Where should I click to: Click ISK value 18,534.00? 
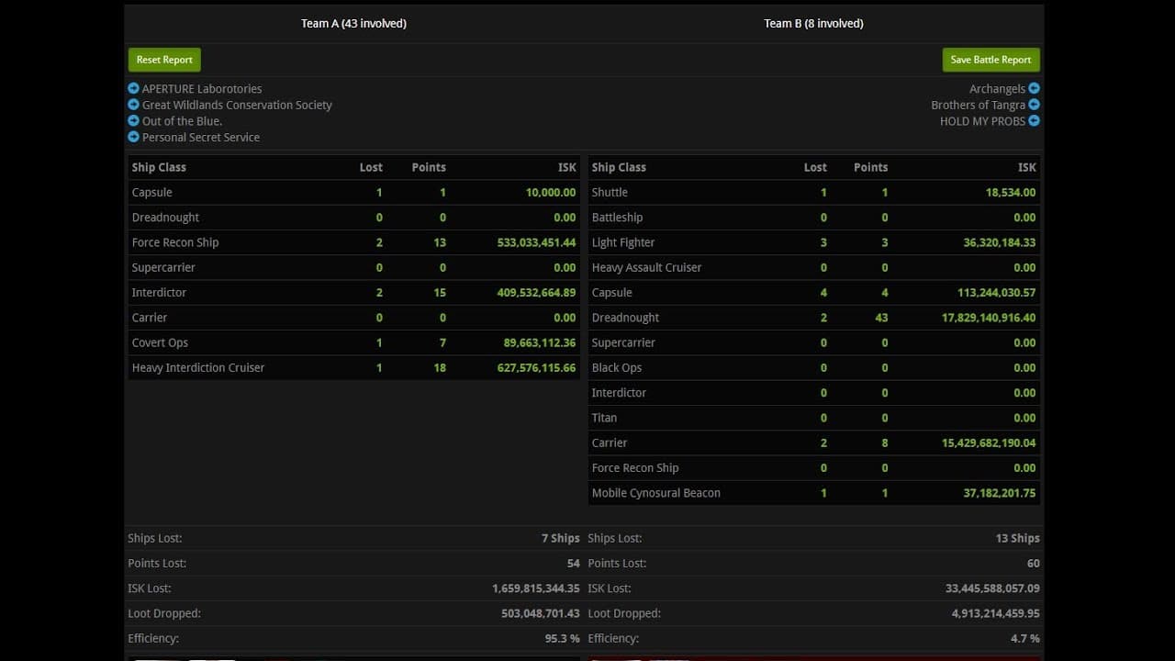point(1011,192)
